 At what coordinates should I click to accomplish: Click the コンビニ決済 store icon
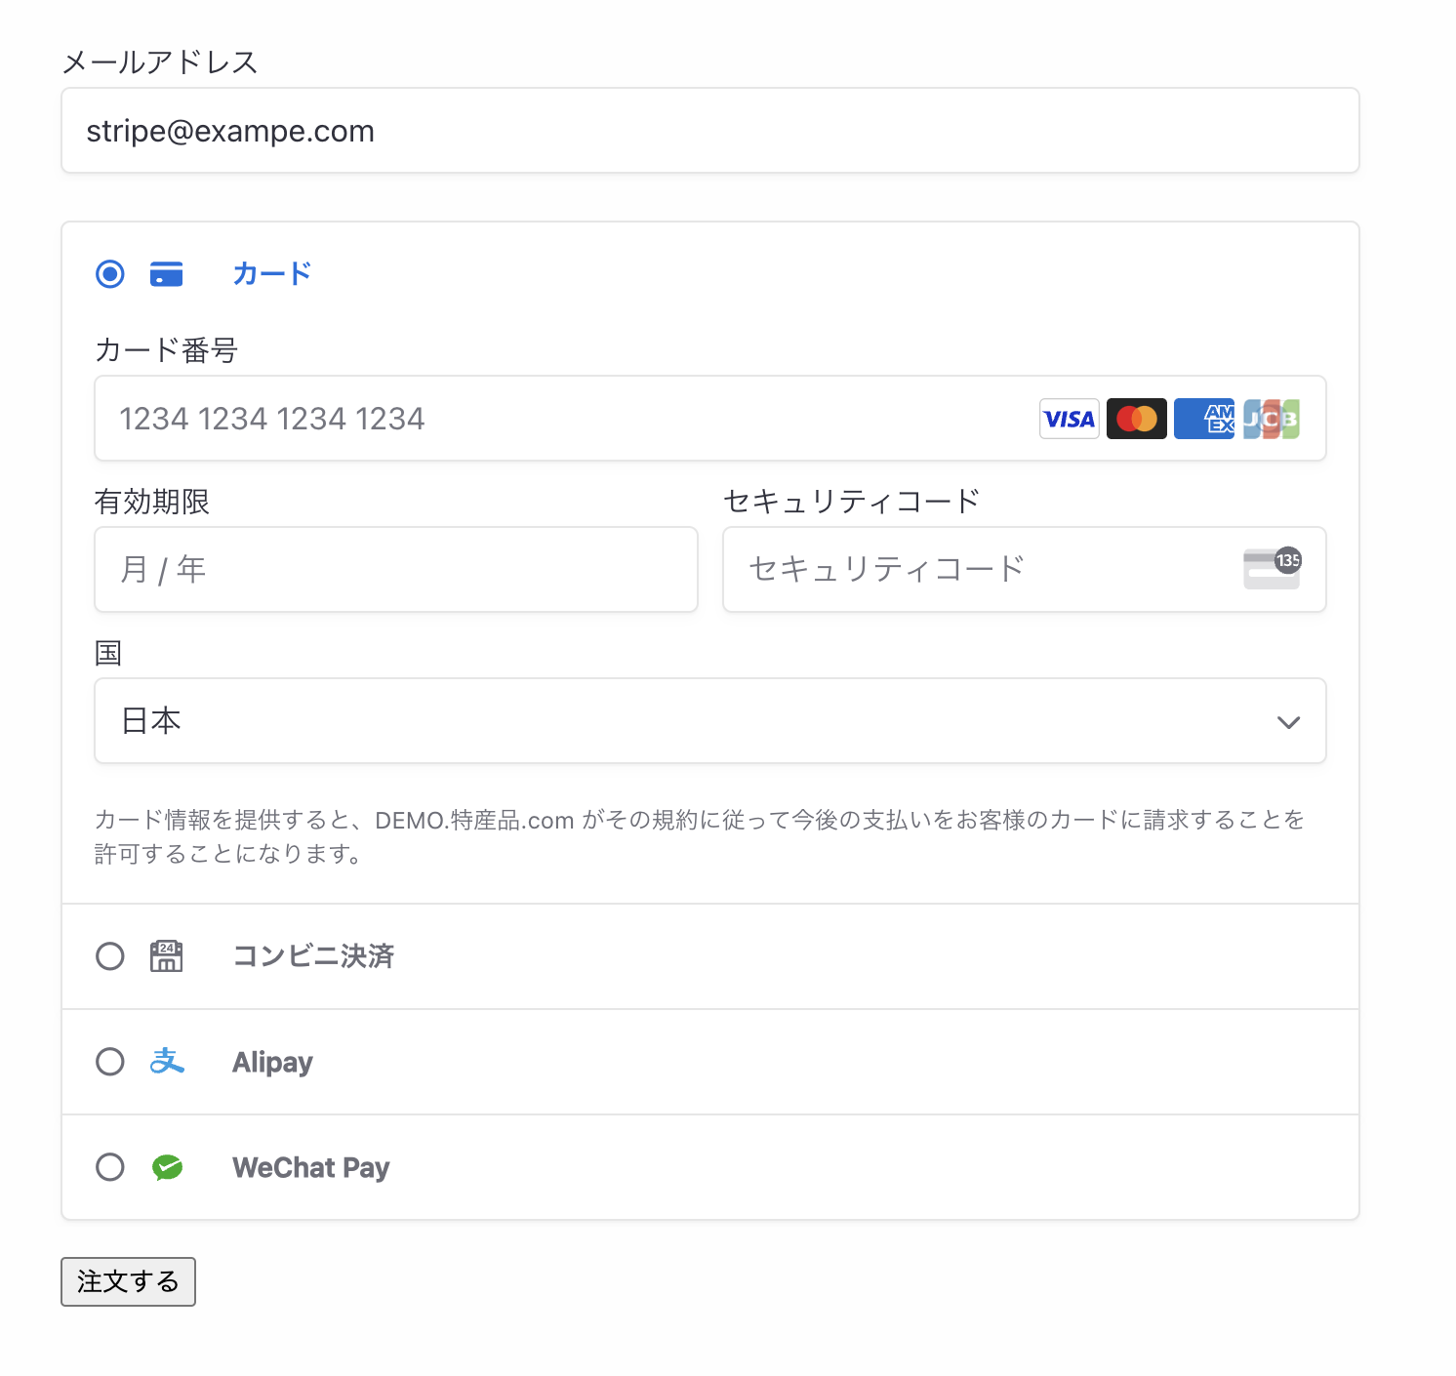click(166, 956)
